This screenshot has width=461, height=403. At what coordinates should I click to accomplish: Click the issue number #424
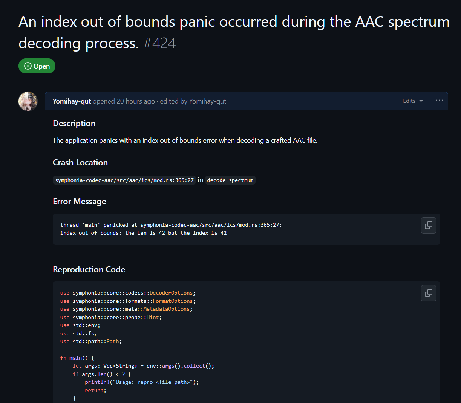(x=159, y=43)
